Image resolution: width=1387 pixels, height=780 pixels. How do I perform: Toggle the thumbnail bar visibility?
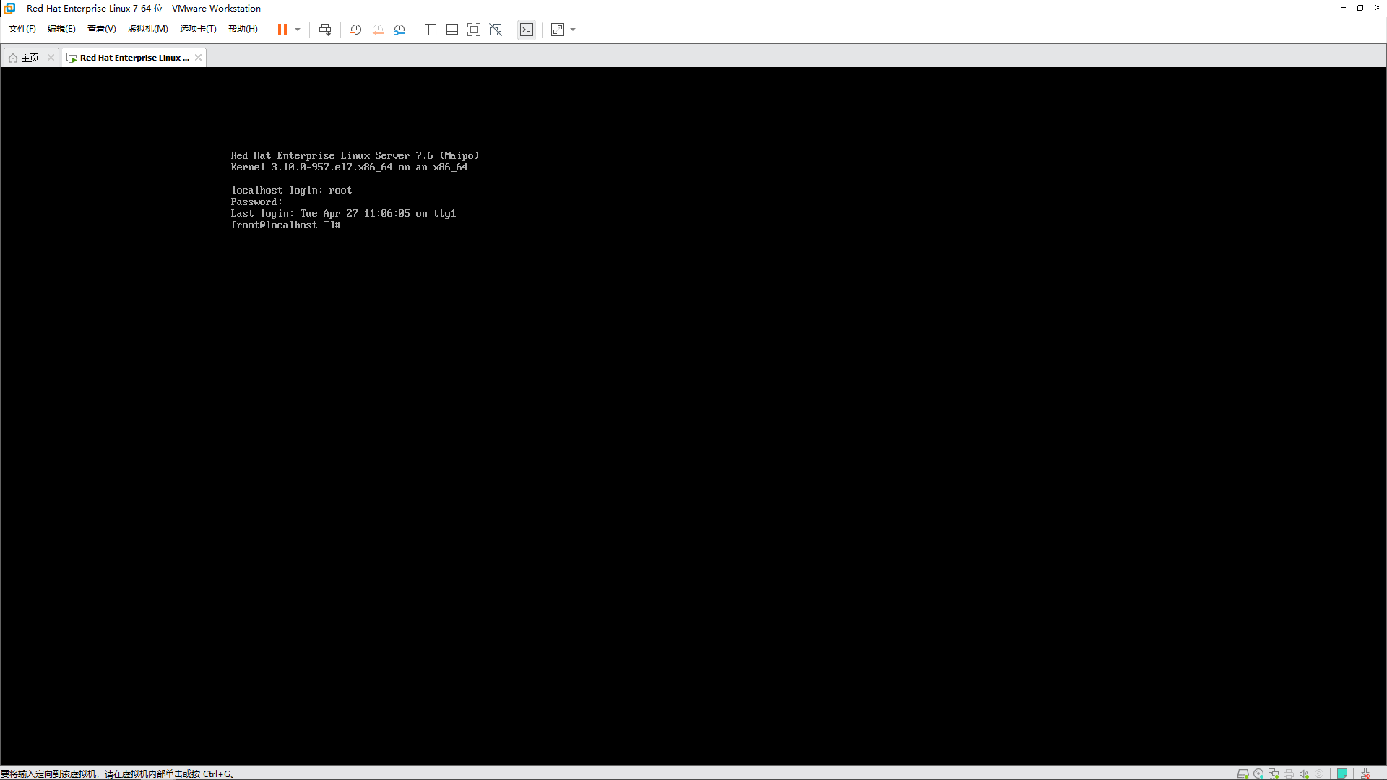(452, 30)
